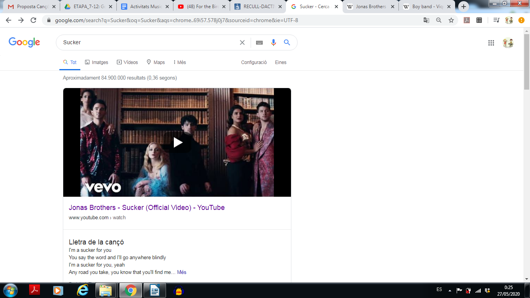Go to Google homepage via logo

(x=24, y=42)
